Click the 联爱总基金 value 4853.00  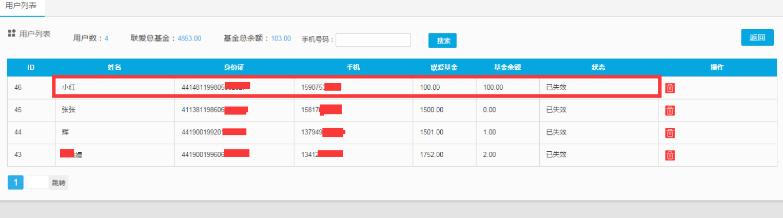[189, 38]
